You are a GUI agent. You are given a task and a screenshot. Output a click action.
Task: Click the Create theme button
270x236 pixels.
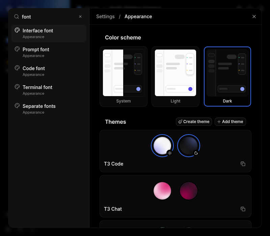[194, 122]
